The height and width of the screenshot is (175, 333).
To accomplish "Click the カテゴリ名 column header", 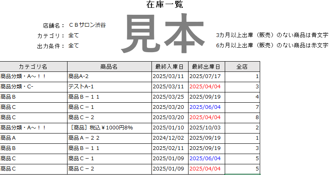I will click(x=33, y=66).
